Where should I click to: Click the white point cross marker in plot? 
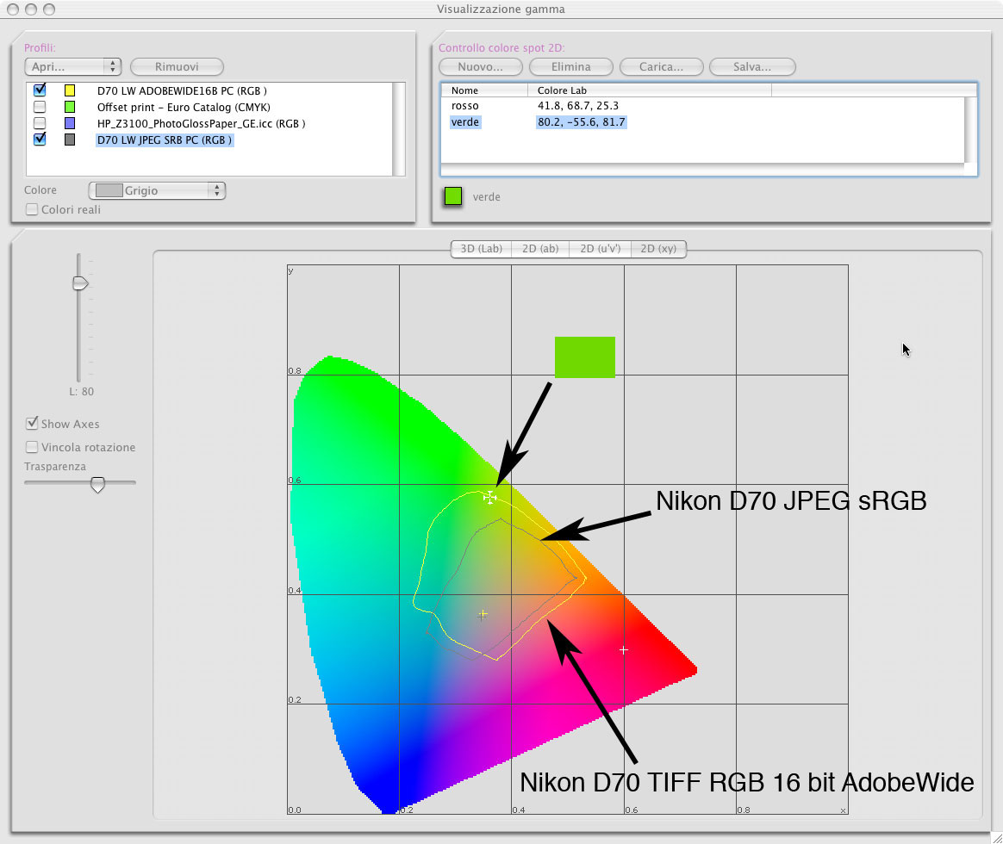point(483,614)
